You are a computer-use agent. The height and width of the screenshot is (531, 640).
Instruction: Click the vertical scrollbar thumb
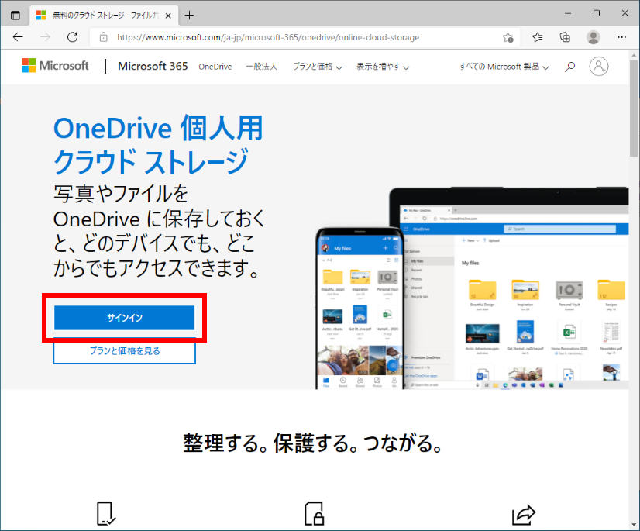[634, 109]
